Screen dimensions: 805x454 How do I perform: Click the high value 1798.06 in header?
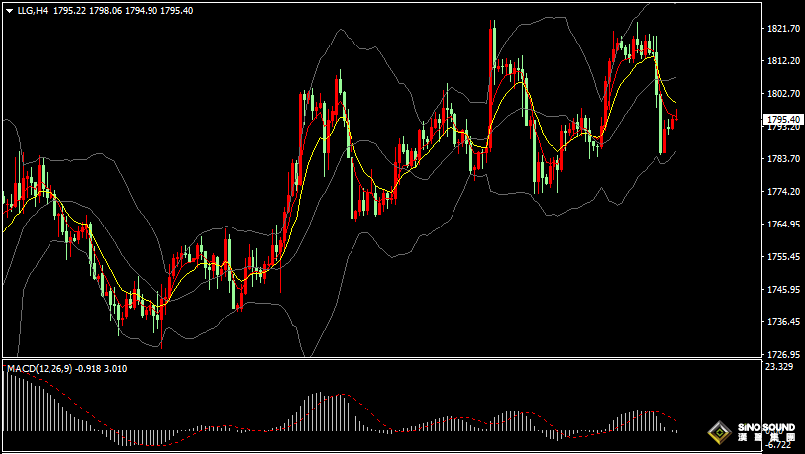pyautogui.click(x=105, y=10)
